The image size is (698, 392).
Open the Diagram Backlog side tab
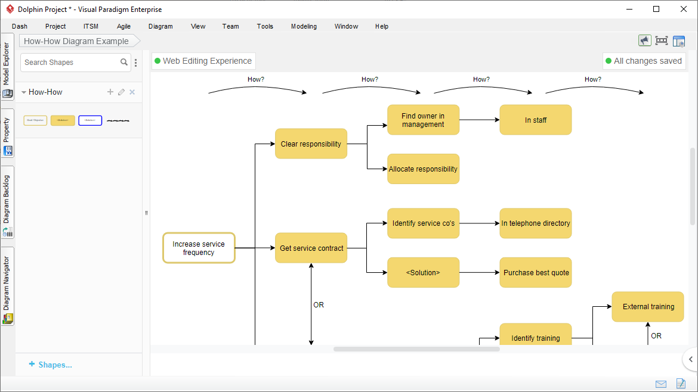point(7,202)
